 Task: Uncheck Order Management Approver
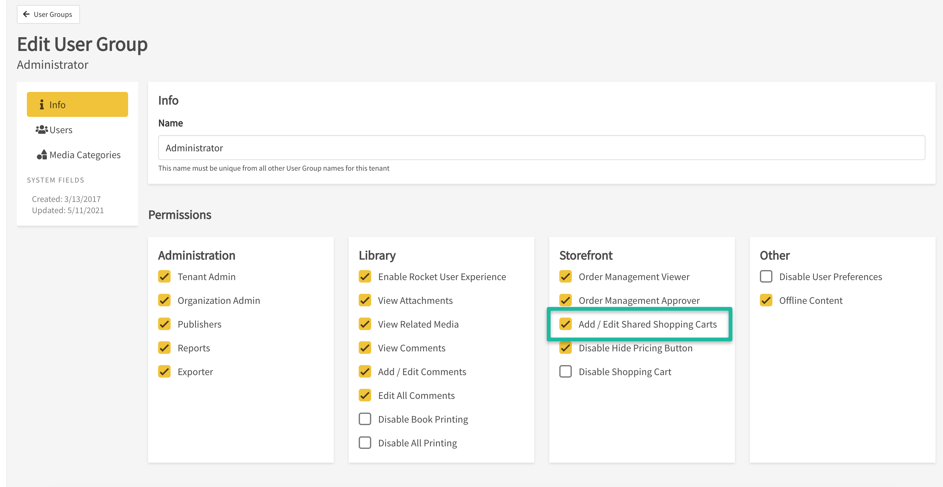(x=565, y=300)
